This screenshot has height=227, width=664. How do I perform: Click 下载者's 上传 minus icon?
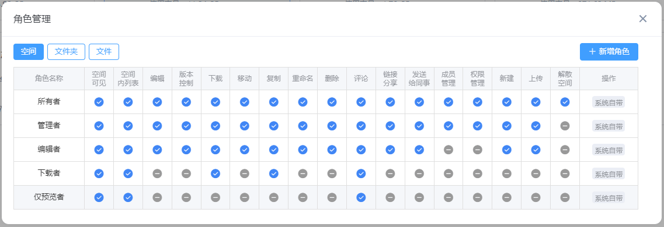(536, 173)
